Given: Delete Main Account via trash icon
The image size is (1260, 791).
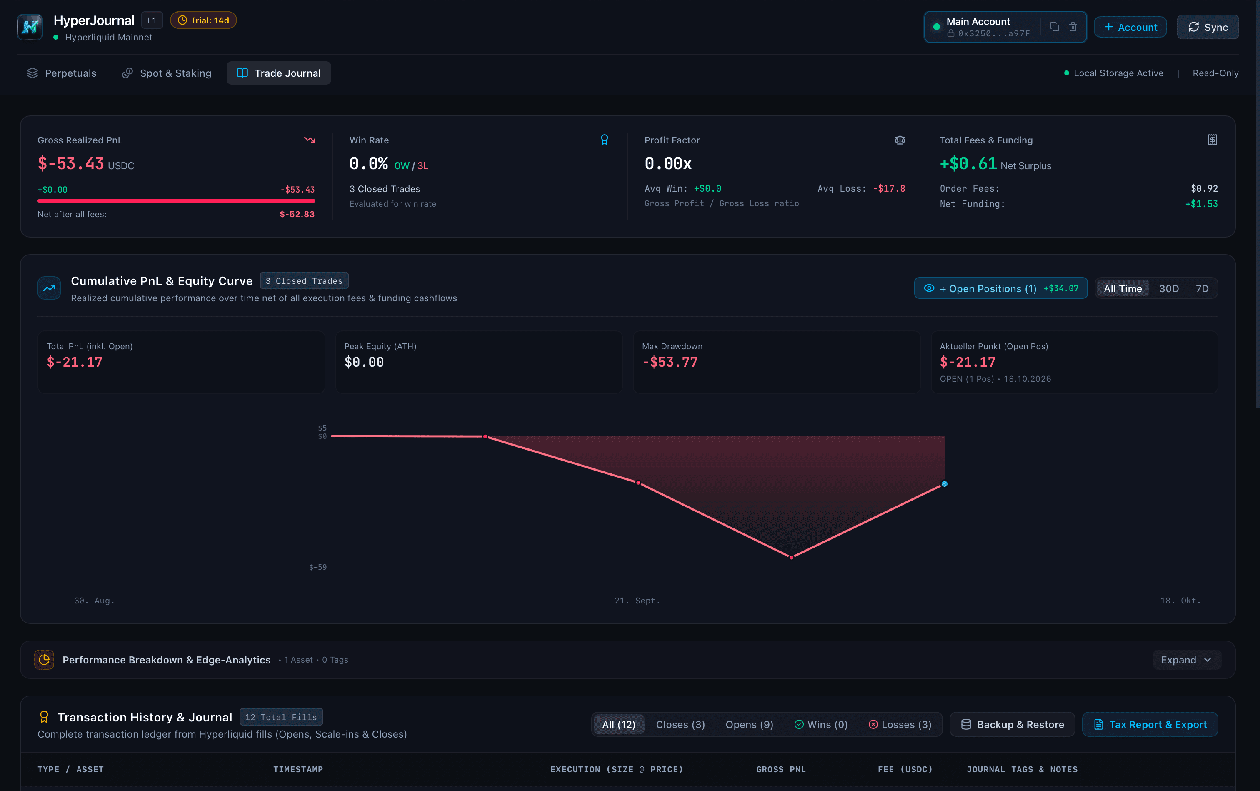Looking at the screenshot, I should coord(1073,27).
